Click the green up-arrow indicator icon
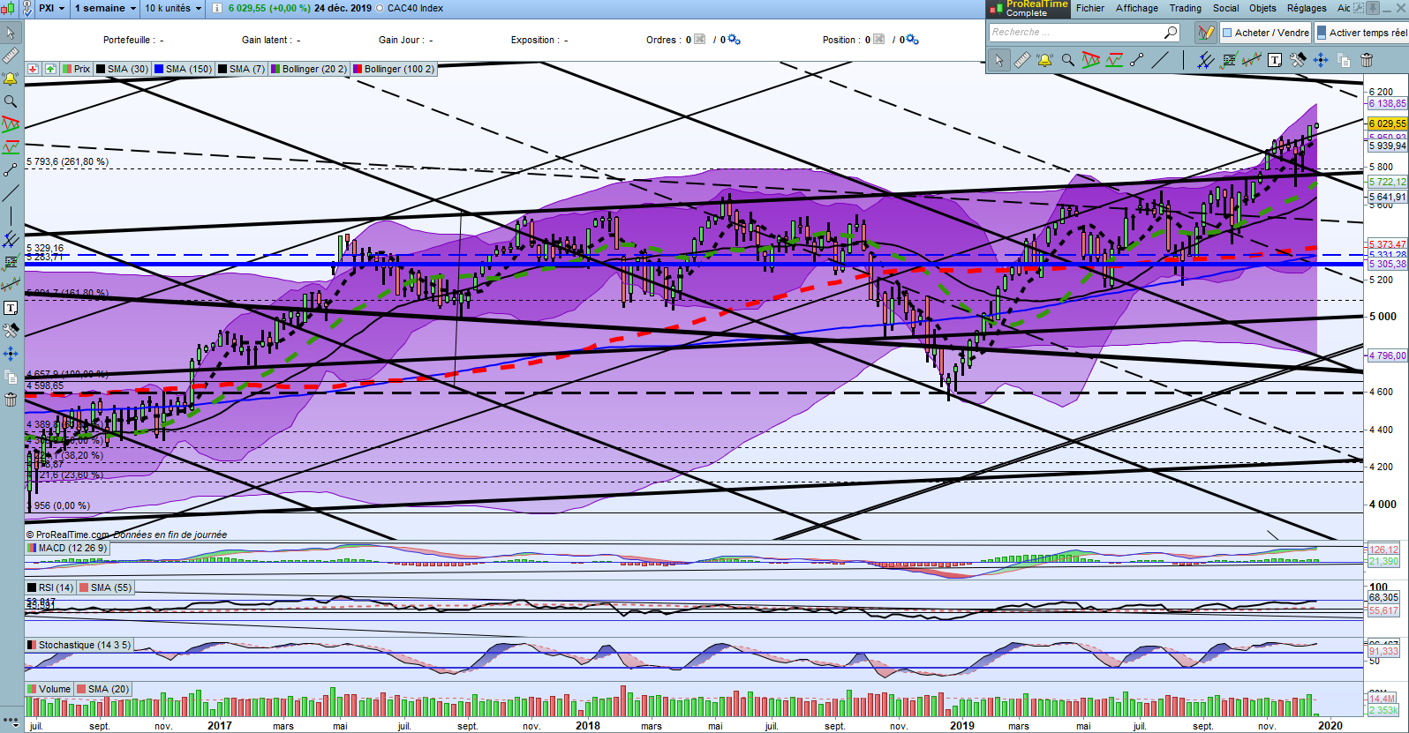 click(x=50, y=69)
